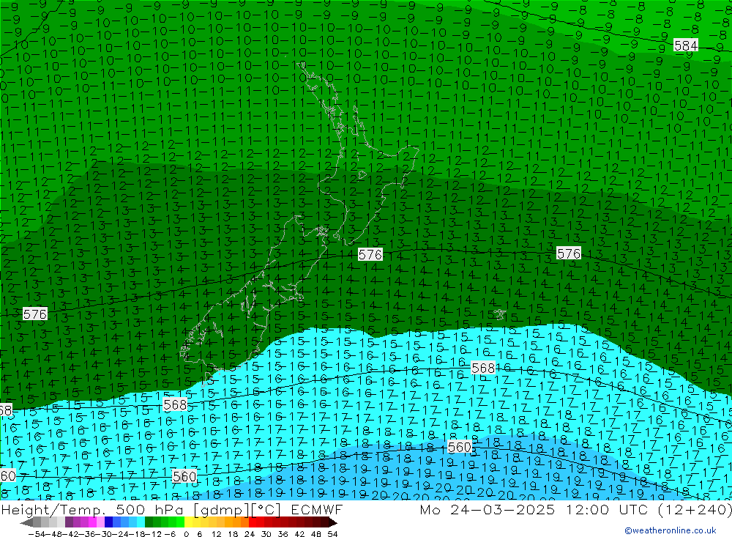Click the legend value -18
The height and width of the screenshot is (537, 732).
138,534
